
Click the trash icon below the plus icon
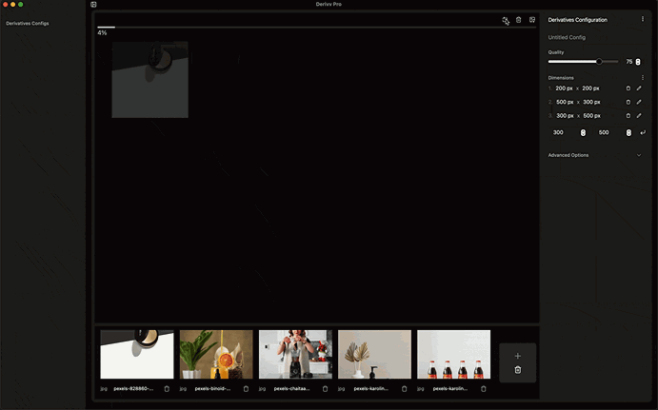518,370
